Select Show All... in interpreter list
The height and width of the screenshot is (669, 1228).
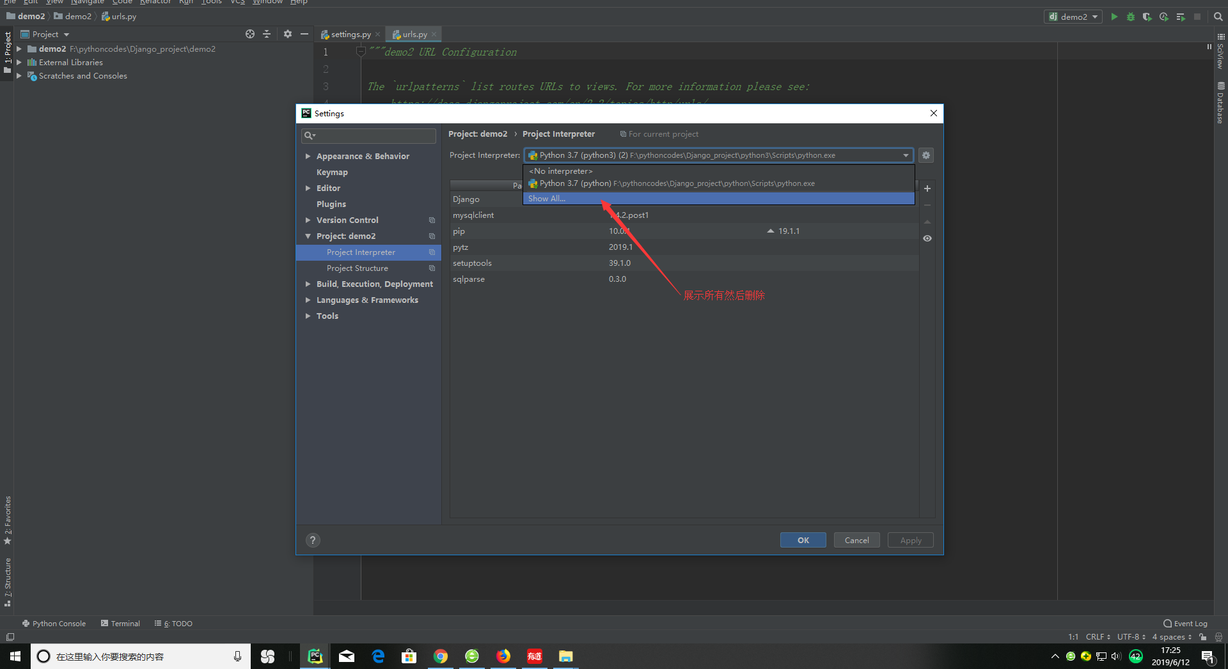[x=719, y=199]
